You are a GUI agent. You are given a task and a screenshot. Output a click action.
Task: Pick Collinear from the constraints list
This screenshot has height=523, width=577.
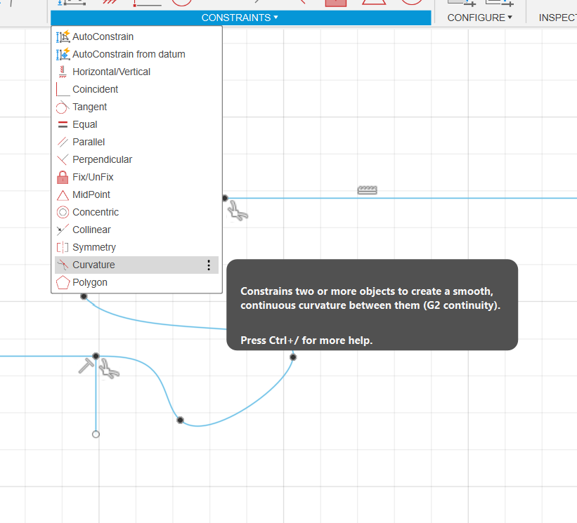tap(91, 230)
